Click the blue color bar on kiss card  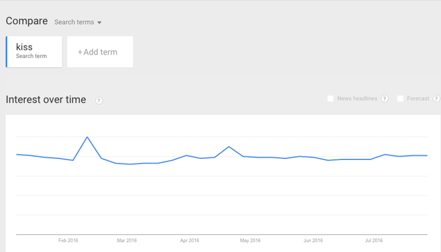[x=7, y=52]
